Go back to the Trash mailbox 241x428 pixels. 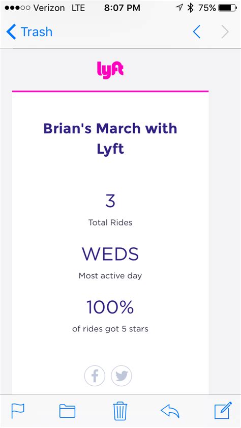click(29, 32)
